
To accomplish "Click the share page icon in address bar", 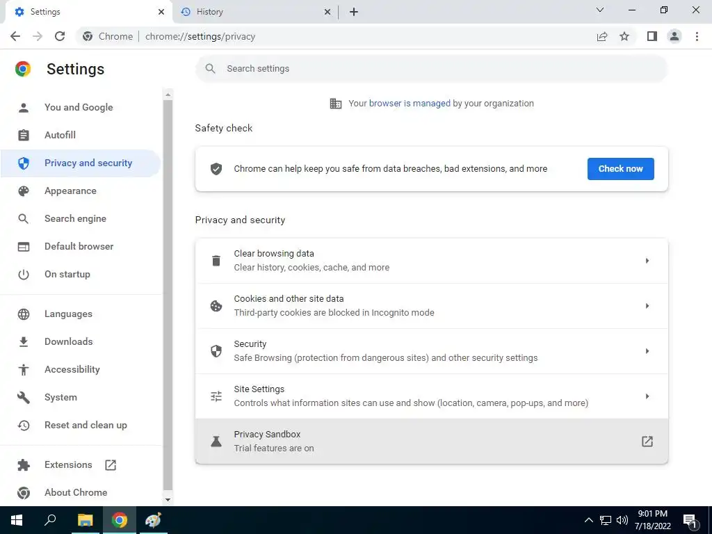I will tap(602, 36).
